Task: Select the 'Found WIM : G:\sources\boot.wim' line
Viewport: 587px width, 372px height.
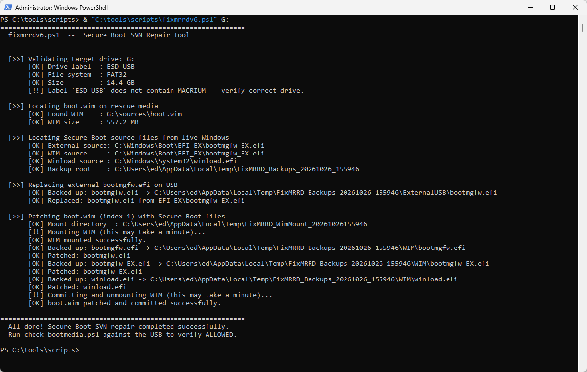Action: coord(105,114)
